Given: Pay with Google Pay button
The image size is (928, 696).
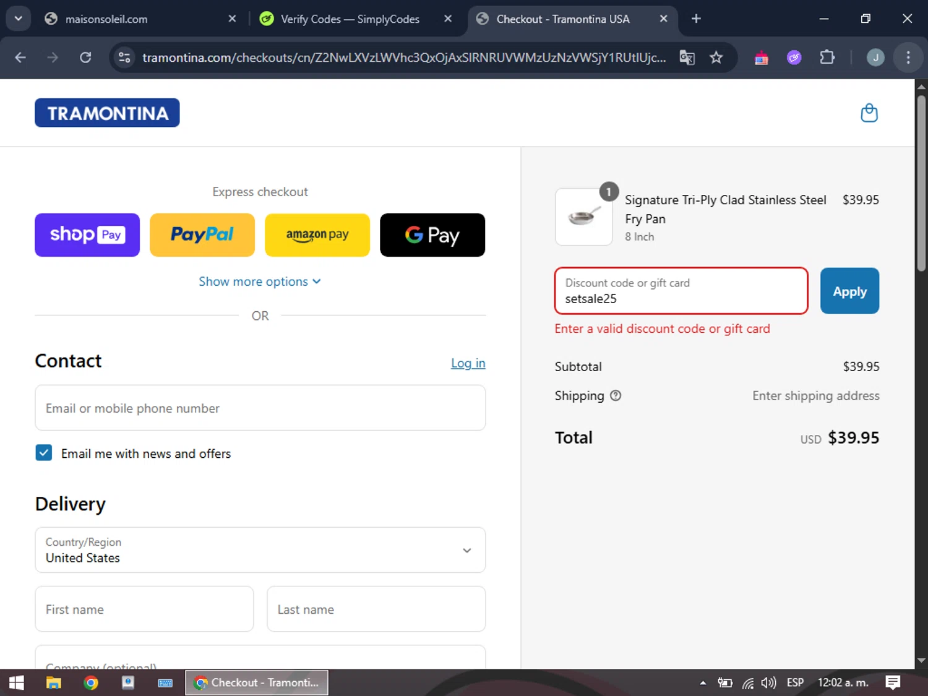Looking at the screenshot, I should click(x=432, y=235).
